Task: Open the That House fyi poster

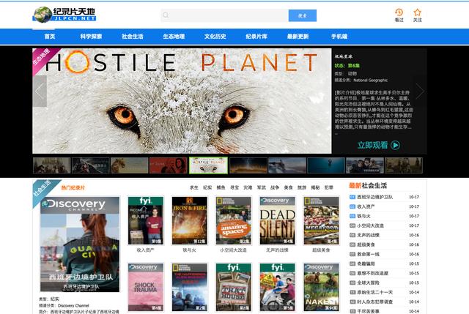Action: click(234, 288)
